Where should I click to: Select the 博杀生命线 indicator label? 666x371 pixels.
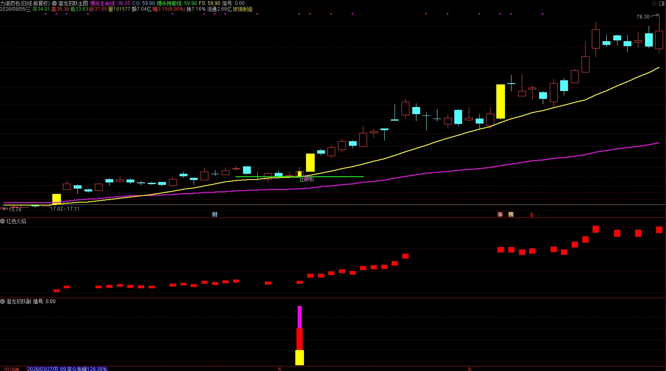coord(103,3)
